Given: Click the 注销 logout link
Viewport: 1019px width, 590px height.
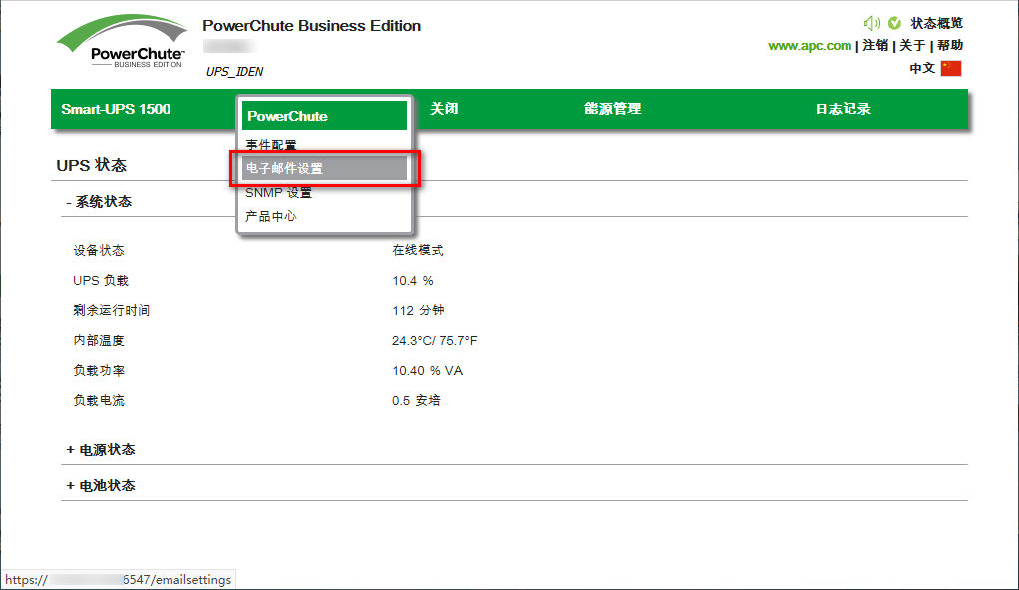Looking at the screenshot, I should coord(875,46).
